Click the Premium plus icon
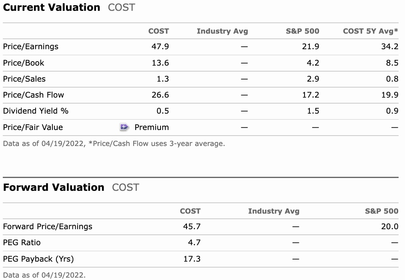405x280 pixels. (124, 127)
